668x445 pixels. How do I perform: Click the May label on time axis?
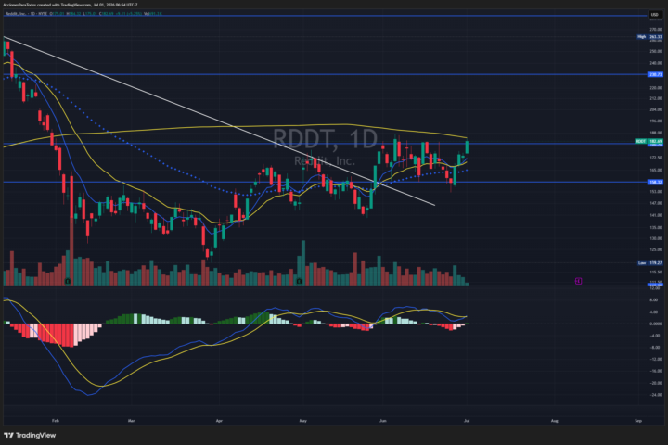(x=302, y=421)
